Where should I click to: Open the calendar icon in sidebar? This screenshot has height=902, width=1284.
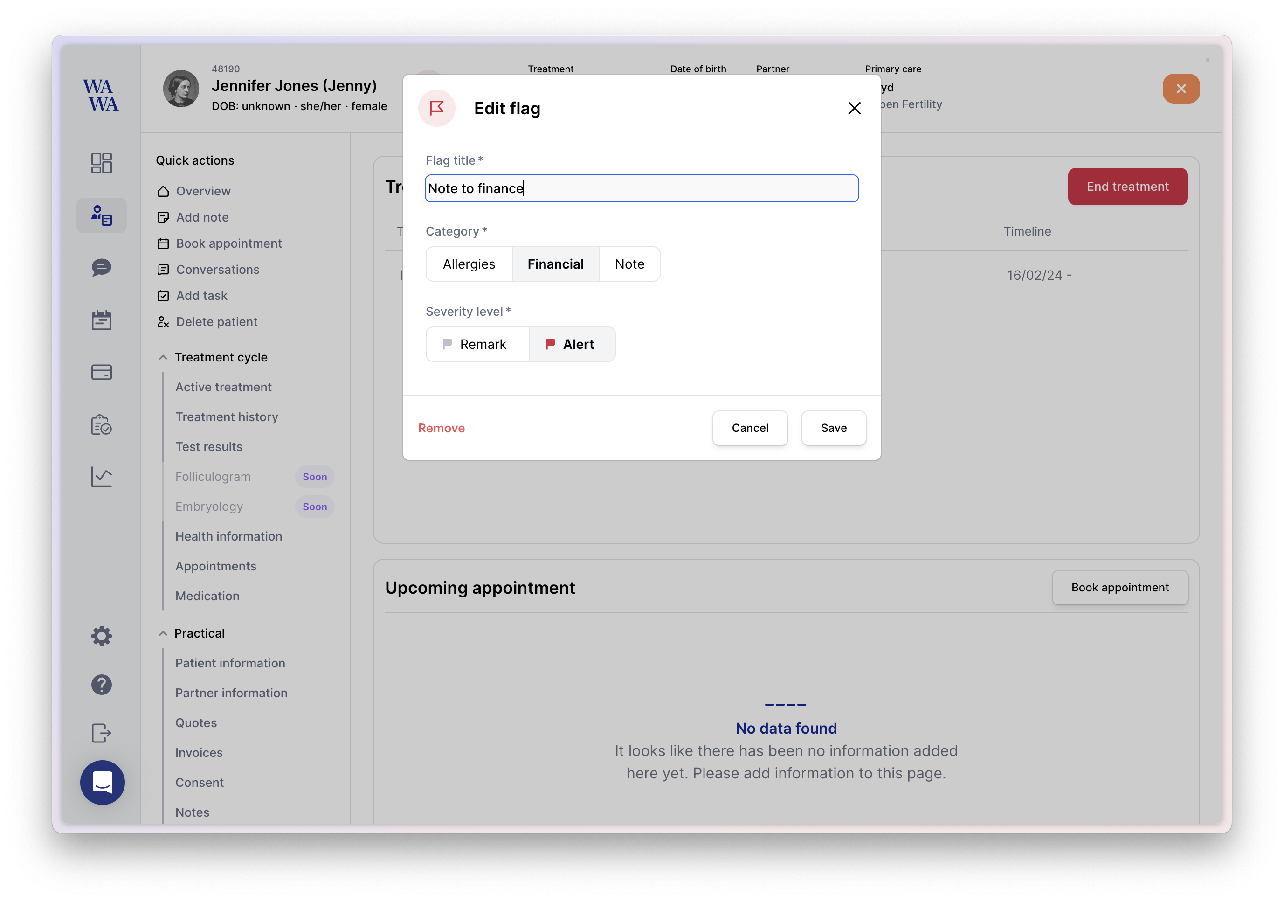pyautogui.click(x=101, y=320)
